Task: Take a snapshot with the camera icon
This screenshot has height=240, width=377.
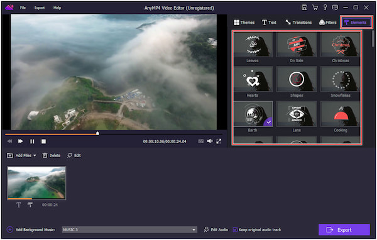Action: tap(201, 141)
